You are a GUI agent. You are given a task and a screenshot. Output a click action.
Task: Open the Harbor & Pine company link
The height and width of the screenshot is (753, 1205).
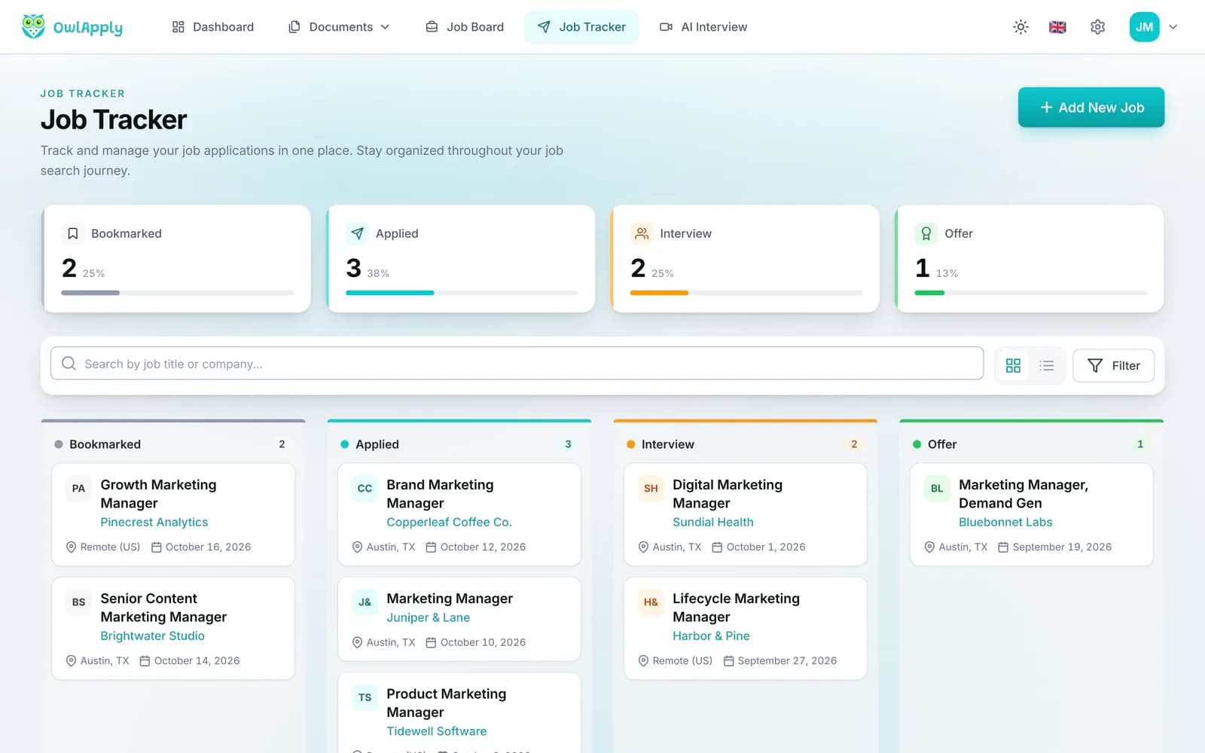pos(711,636)
